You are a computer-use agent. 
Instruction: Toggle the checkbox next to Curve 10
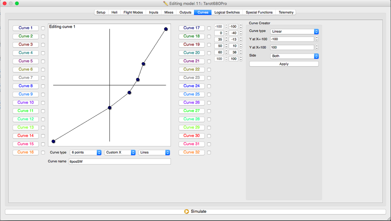43,103
